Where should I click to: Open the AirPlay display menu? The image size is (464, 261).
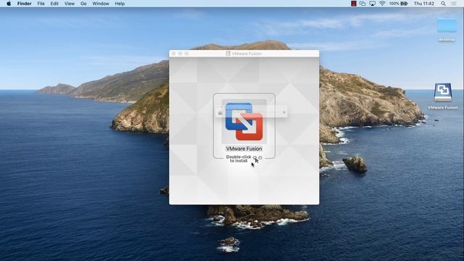coord(372,4)
